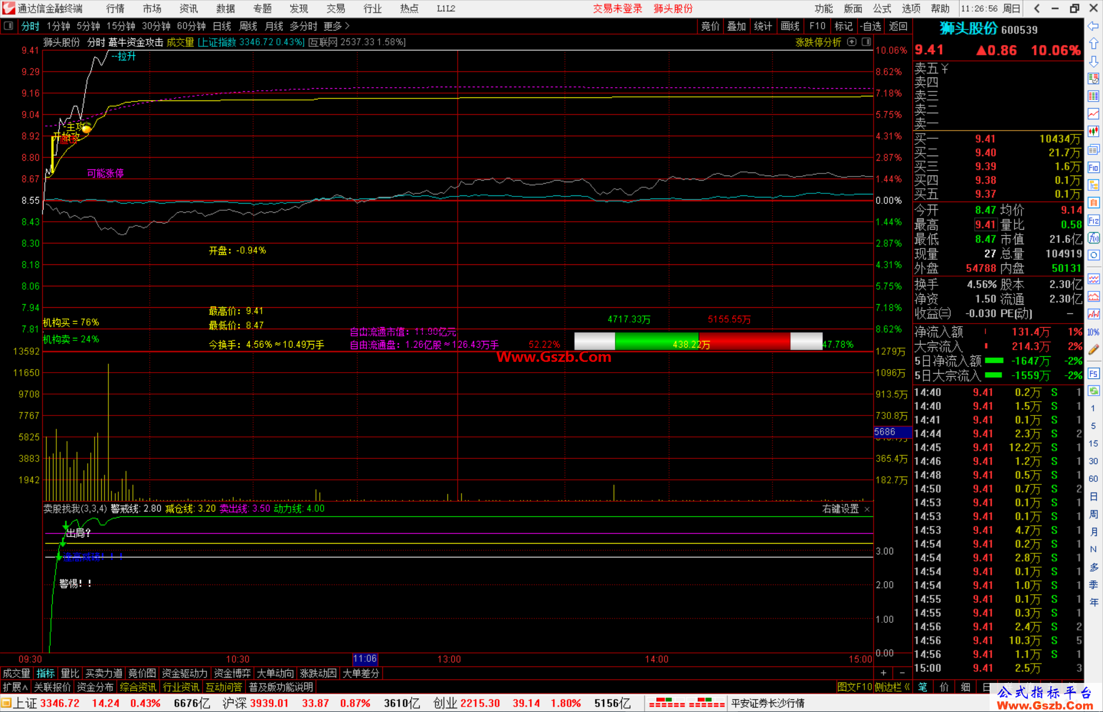Click the circled plus icon beside 涨跌停分析
The height and width of the screenshot is (712, 1103).
pos(852,42)
